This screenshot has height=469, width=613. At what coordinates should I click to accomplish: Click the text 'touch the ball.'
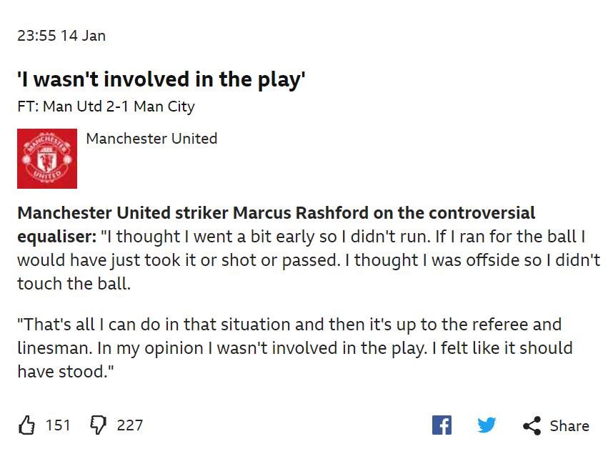[74, 284]
